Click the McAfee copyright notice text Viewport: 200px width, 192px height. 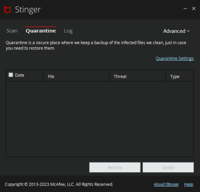point(59,184)
